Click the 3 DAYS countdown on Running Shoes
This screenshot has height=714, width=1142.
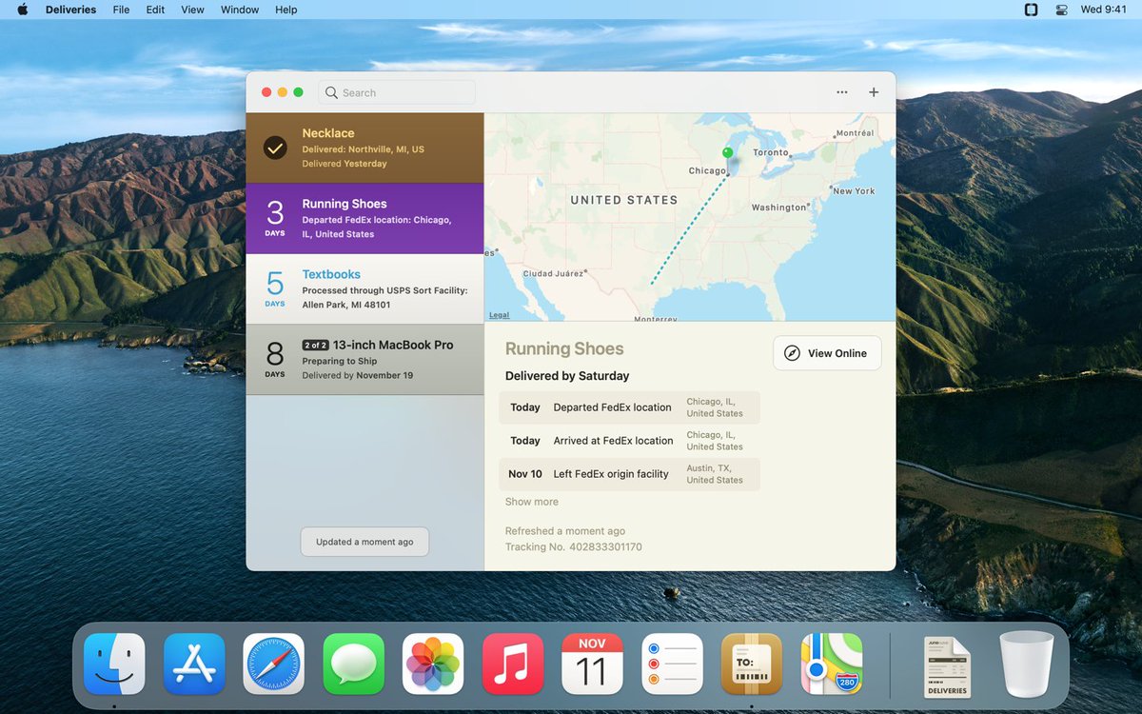pyautogui.click(x=275, y=218)
